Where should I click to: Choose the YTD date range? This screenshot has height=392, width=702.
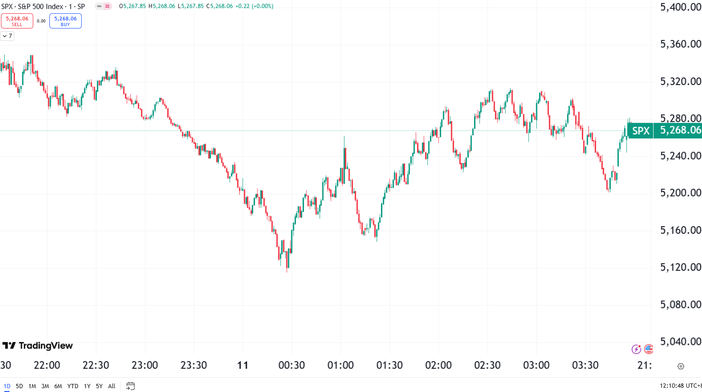coord(73,386)
